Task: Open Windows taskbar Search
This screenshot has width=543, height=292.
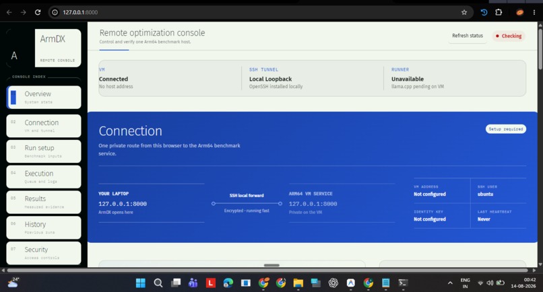Action: pos(158,283)
